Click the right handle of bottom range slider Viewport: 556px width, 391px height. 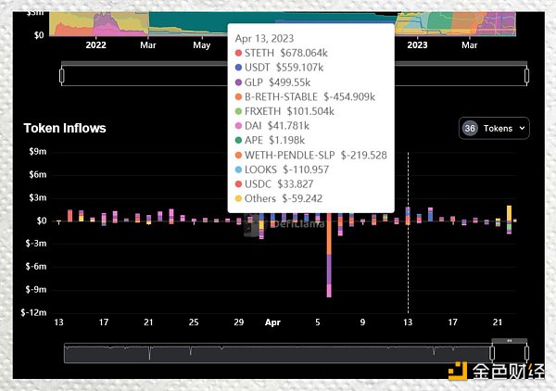[526, 353]
